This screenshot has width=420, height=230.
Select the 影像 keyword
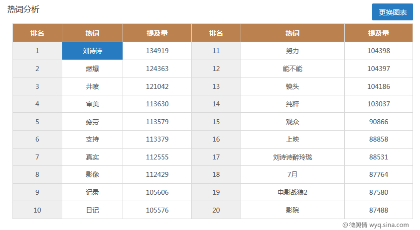92,174
